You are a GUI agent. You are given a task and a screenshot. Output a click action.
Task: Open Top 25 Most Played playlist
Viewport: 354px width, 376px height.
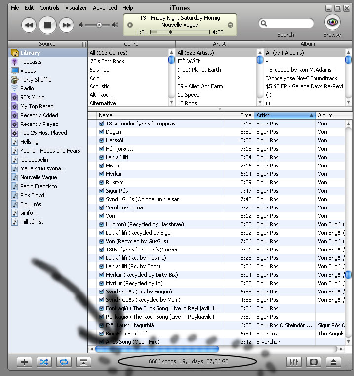(x=43, y=133)
